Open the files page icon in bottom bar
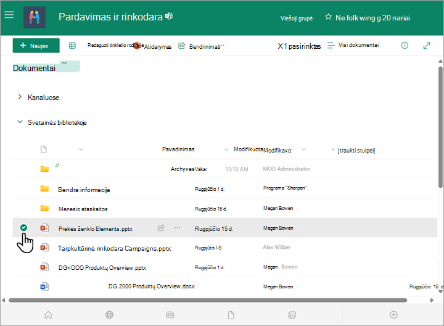This screenshot has height=326, width=444. point(231,315)
